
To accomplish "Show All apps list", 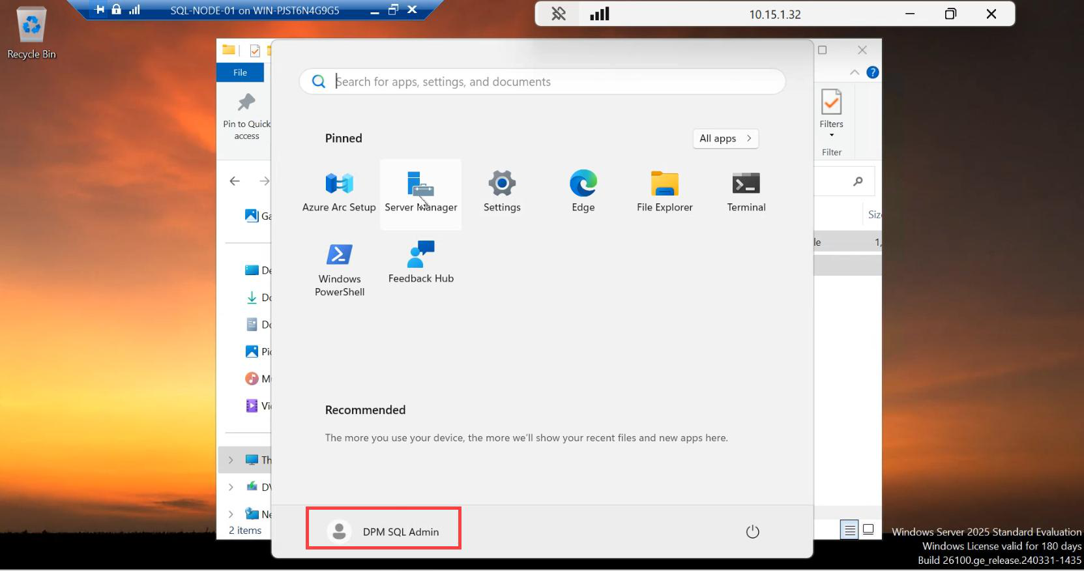I will tap(725, 138).
